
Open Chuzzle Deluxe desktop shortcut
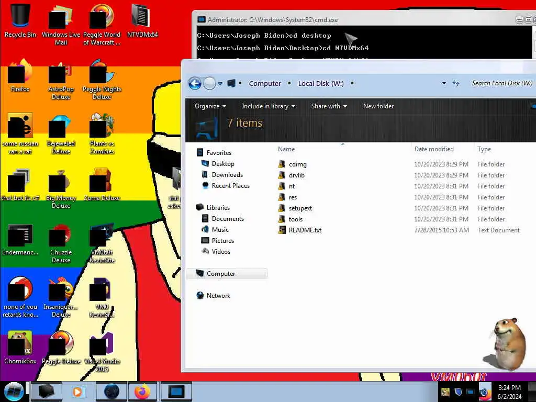point(61,243)
